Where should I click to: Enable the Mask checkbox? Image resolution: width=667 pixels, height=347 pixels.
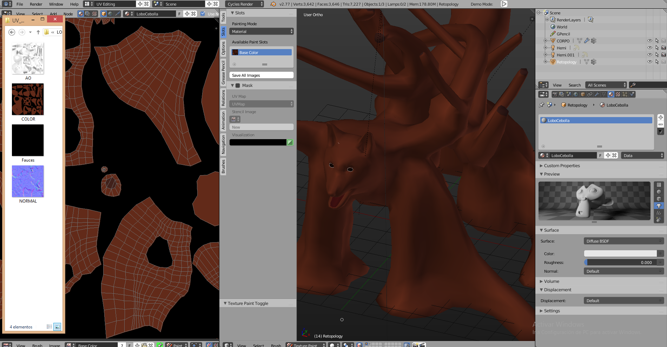click(238, 86)
